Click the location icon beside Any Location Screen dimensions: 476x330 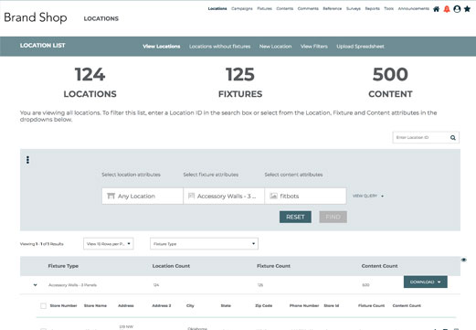[x=111, y=196]
